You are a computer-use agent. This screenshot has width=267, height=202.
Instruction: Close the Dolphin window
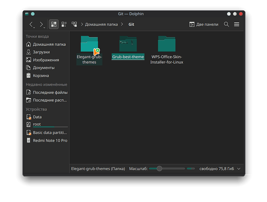tap(241, 14)
